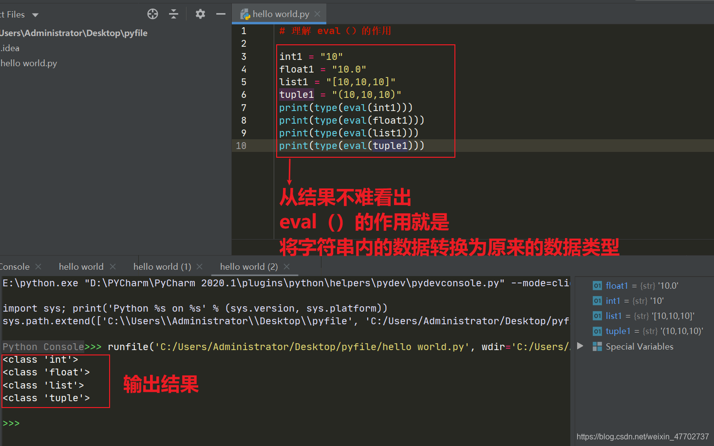Screen dimensions: 714x446
Task: Select the .idea folder in project tree
Action: [10, 48]
